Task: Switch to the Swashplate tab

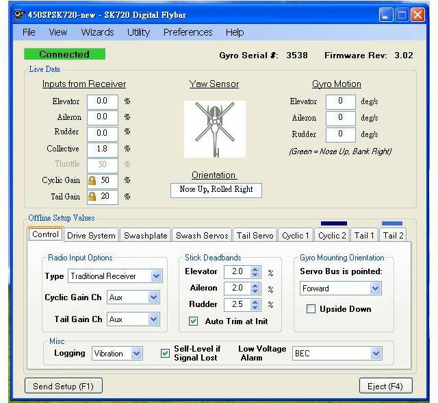Action: 146,236
